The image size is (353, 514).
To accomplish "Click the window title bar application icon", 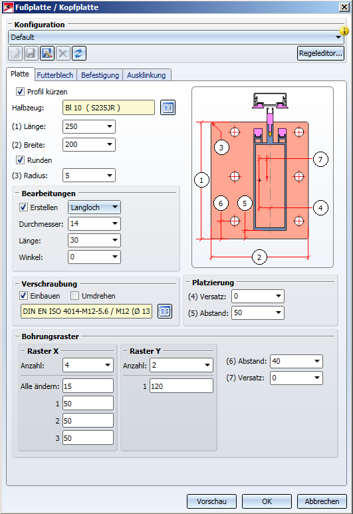I will coord(8,7).
